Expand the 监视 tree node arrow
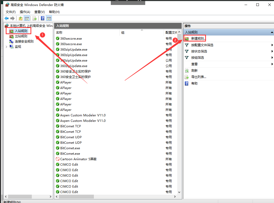This screenshot has height=203, width=274. (x=7, y=47)
